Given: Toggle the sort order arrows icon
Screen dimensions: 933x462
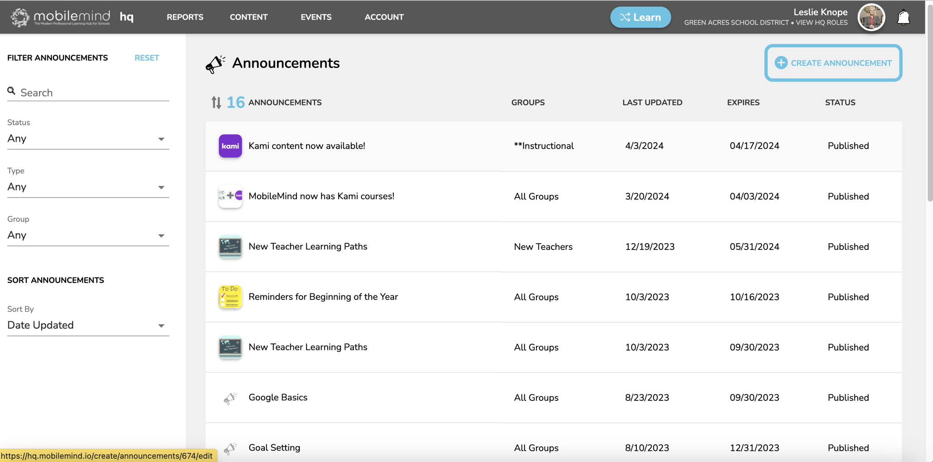Looking at the screenshot, I should click(216, 103).
